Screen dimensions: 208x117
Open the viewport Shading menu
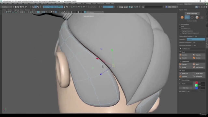coord(10,10)
